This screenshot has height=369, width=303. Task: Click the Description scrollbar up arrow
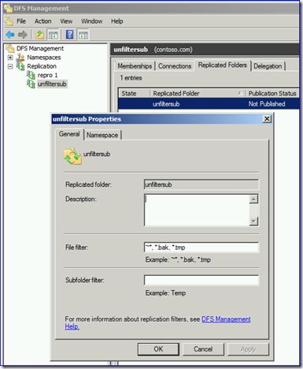tap(253, 199)
